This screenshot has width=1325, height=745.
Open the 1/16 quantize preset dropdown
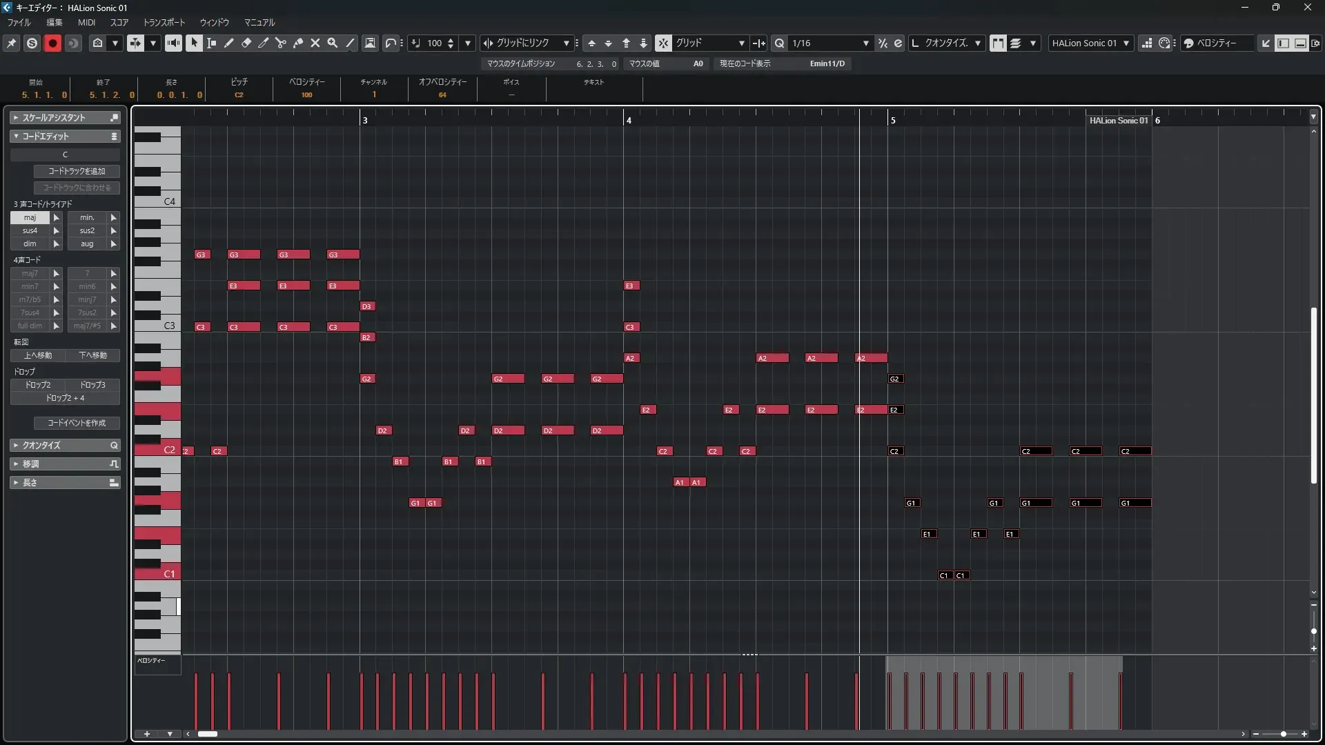pos(865,43)
